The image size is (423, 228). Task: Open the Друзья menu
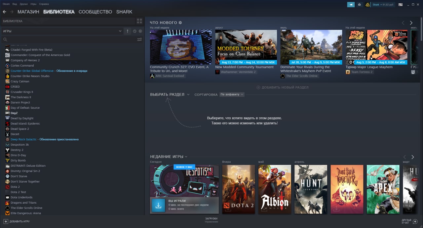pyautogui.click(x=24, y=4)
